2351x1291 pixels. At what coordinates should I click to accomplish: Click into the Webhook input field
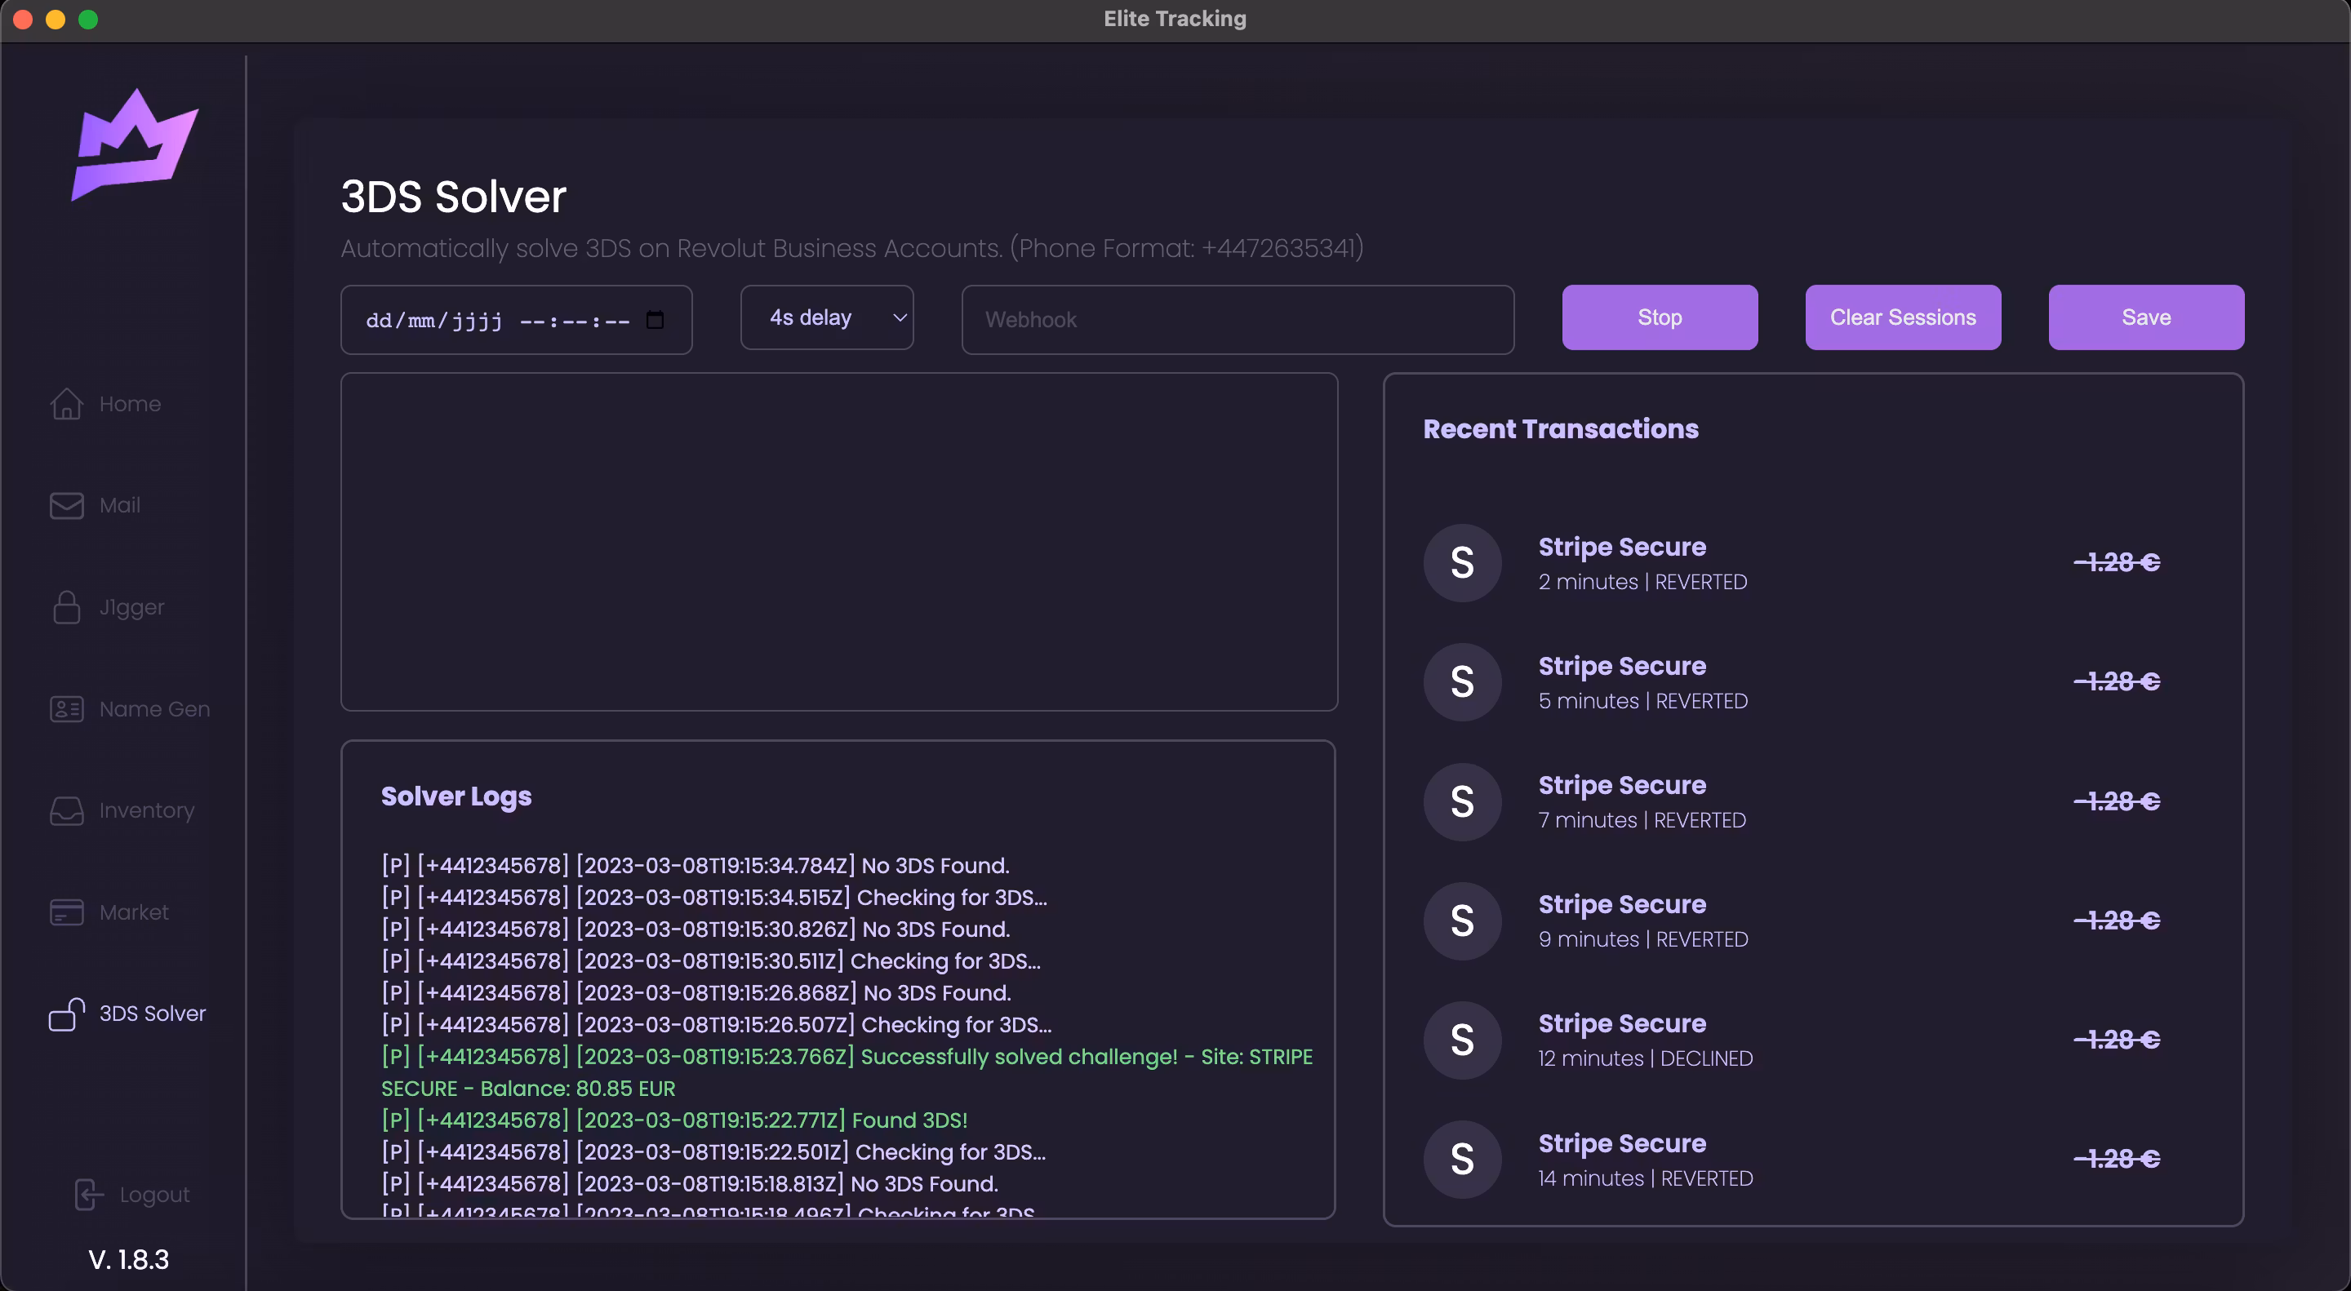[1237, 320]
